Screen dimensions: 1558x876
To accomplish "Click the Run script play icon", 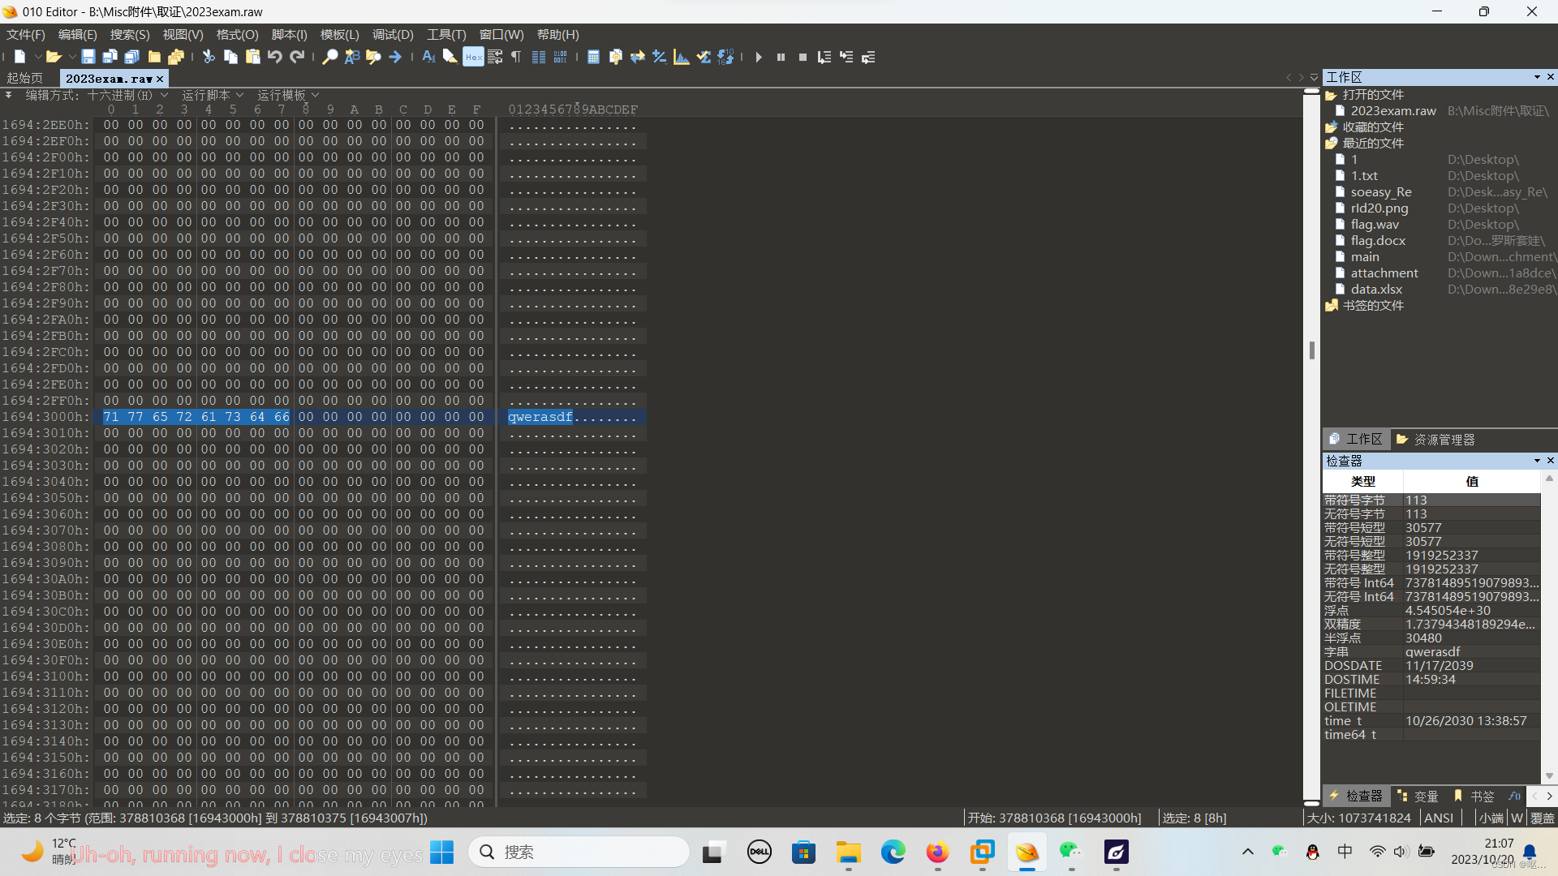I will [x=758, y=57].
